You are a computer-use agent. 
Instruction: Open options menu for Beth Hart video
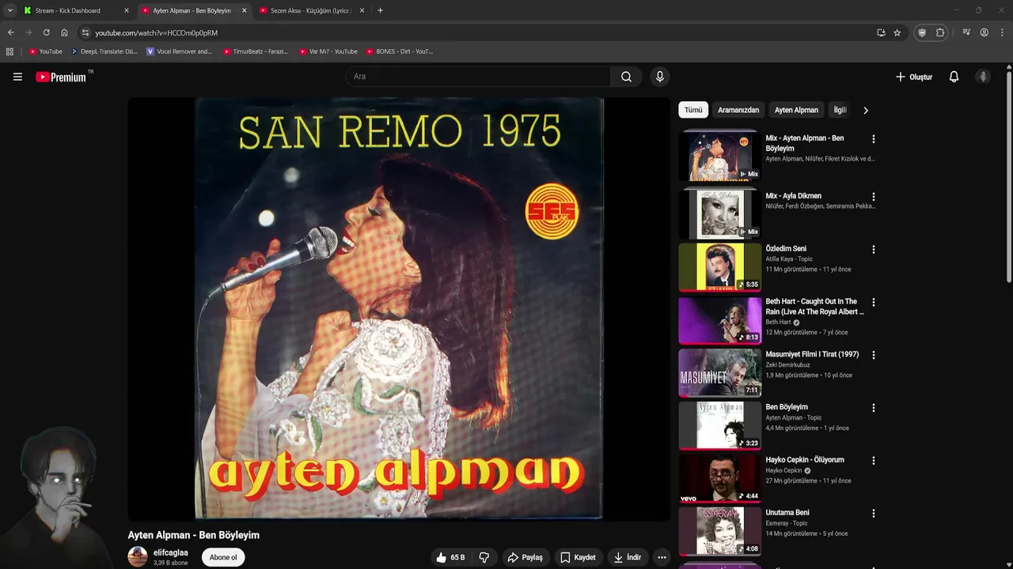pyautogui.click(x=874, y=303)
